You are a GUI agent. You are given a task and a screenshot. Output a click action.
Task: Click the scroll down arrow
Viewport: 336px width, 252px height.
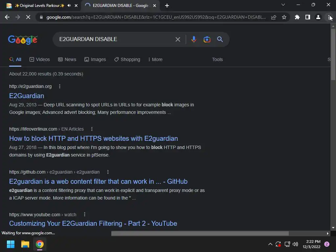333,228
